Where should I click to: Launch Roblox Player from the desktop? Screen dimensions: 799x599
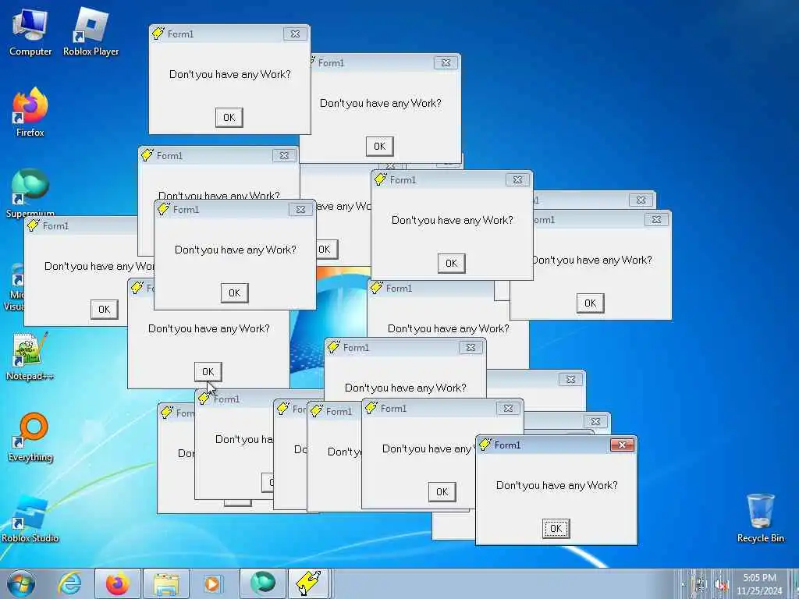click(x=91, y=32)
